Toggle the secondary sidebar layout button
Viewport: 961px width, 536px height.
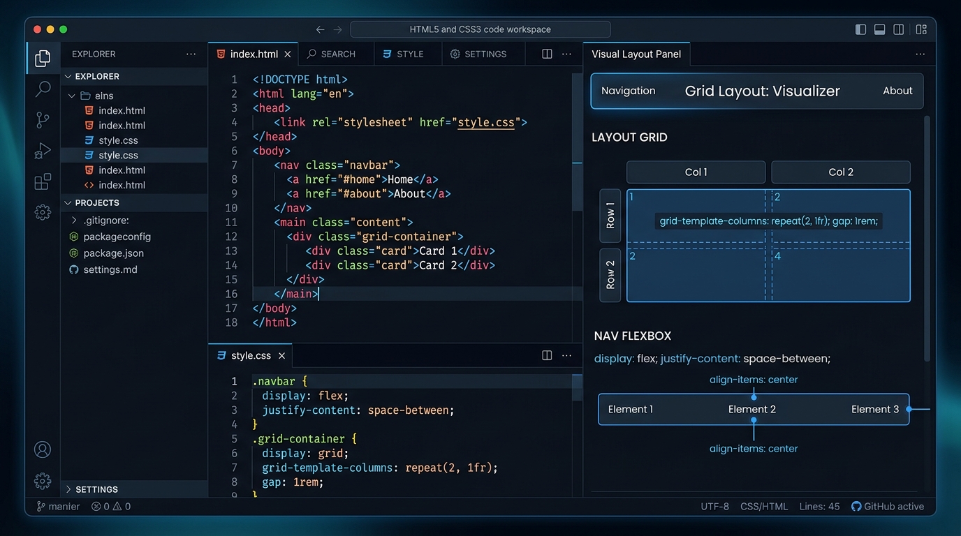(x=899, y=29)
